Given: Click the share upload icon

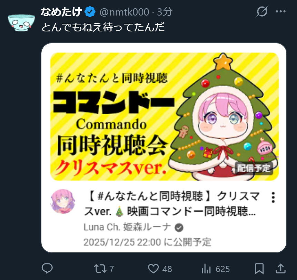Looking at the screenshot, I should click(x=281, y=269).
